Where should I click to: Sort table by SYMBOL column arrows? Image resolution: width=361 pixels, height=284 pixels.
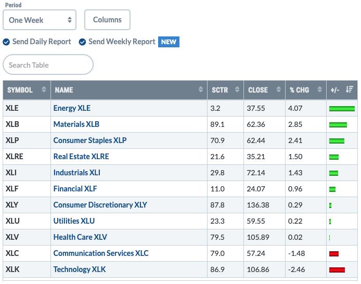tap(44, 89)
